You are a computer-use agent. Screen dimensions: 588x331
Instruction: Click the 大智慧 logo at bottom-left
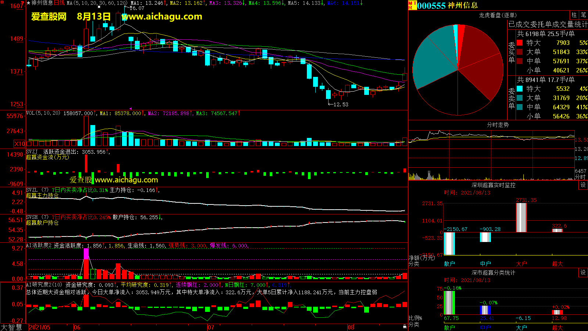[12, 327]
